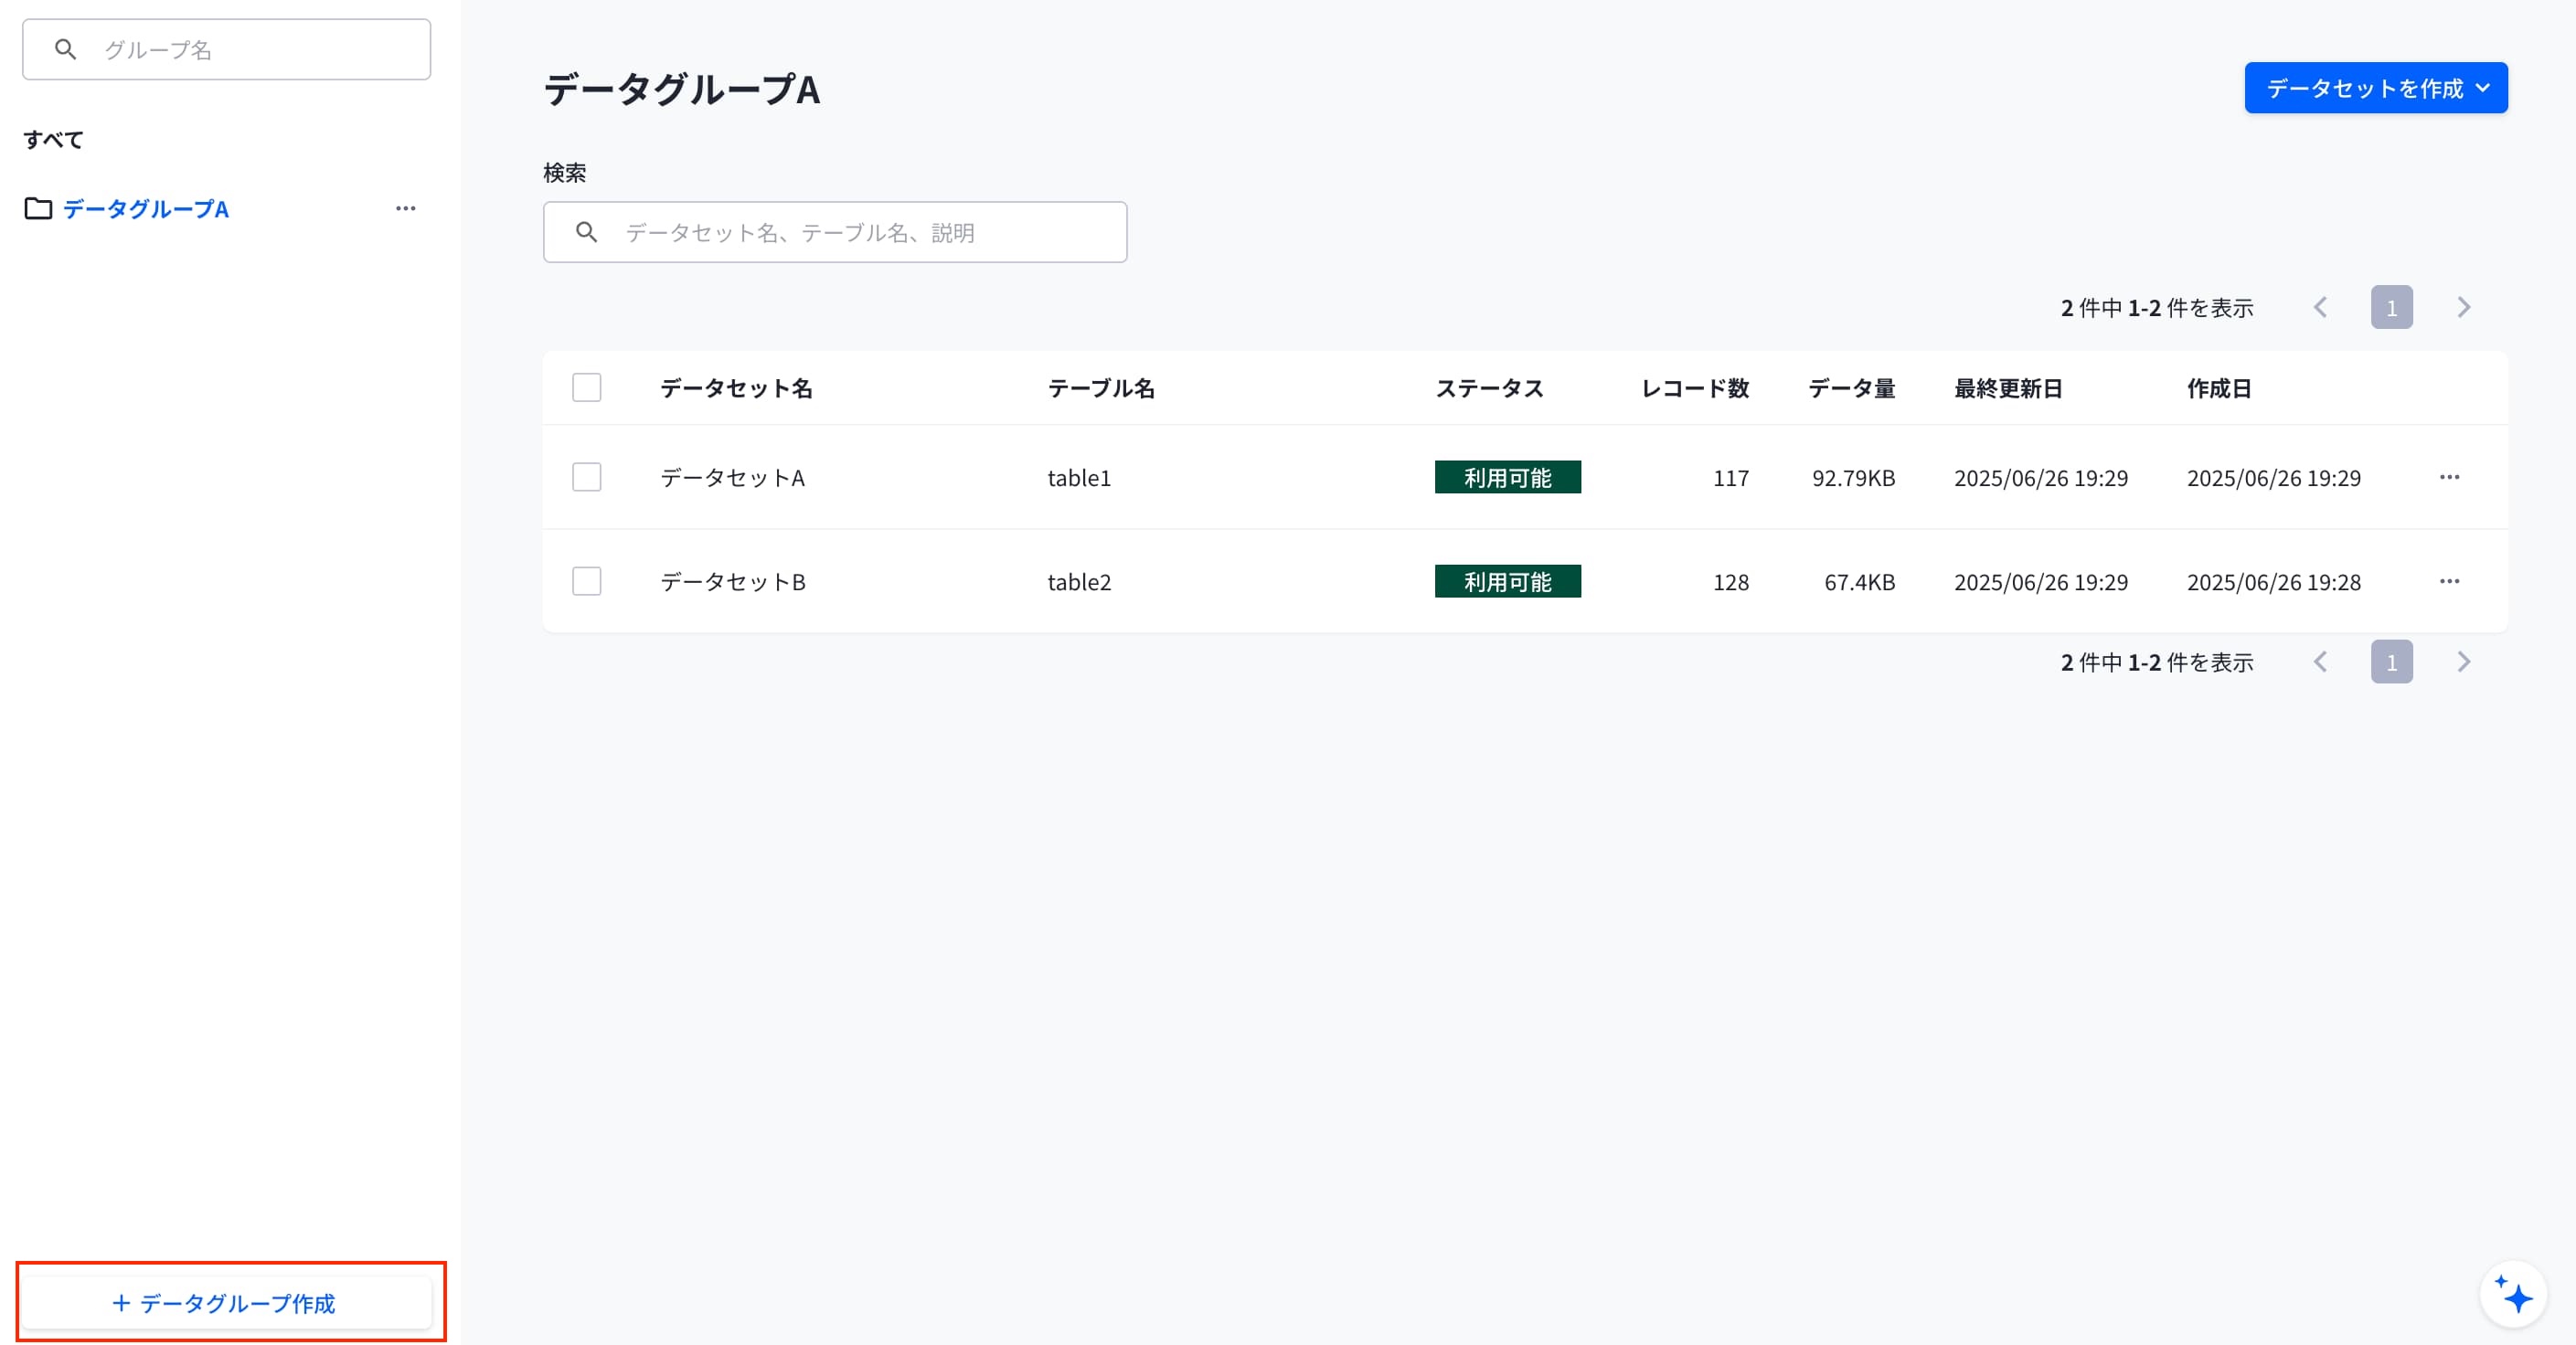The width and height of the screenshot is (2576, 1345).
Task: Open the AI assistant sparkle icon
Action: (x=2512, y=1294)
